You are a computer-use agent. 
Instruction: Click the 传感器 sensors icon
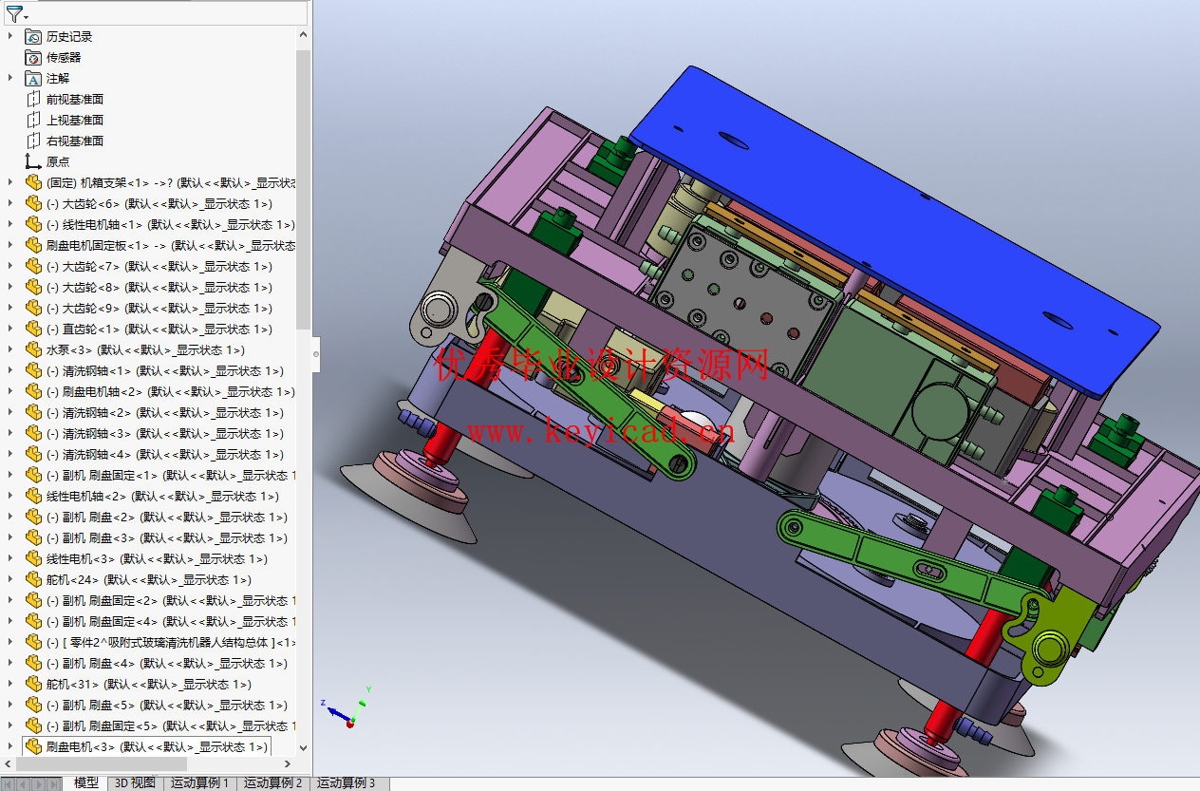pos(31,57)
